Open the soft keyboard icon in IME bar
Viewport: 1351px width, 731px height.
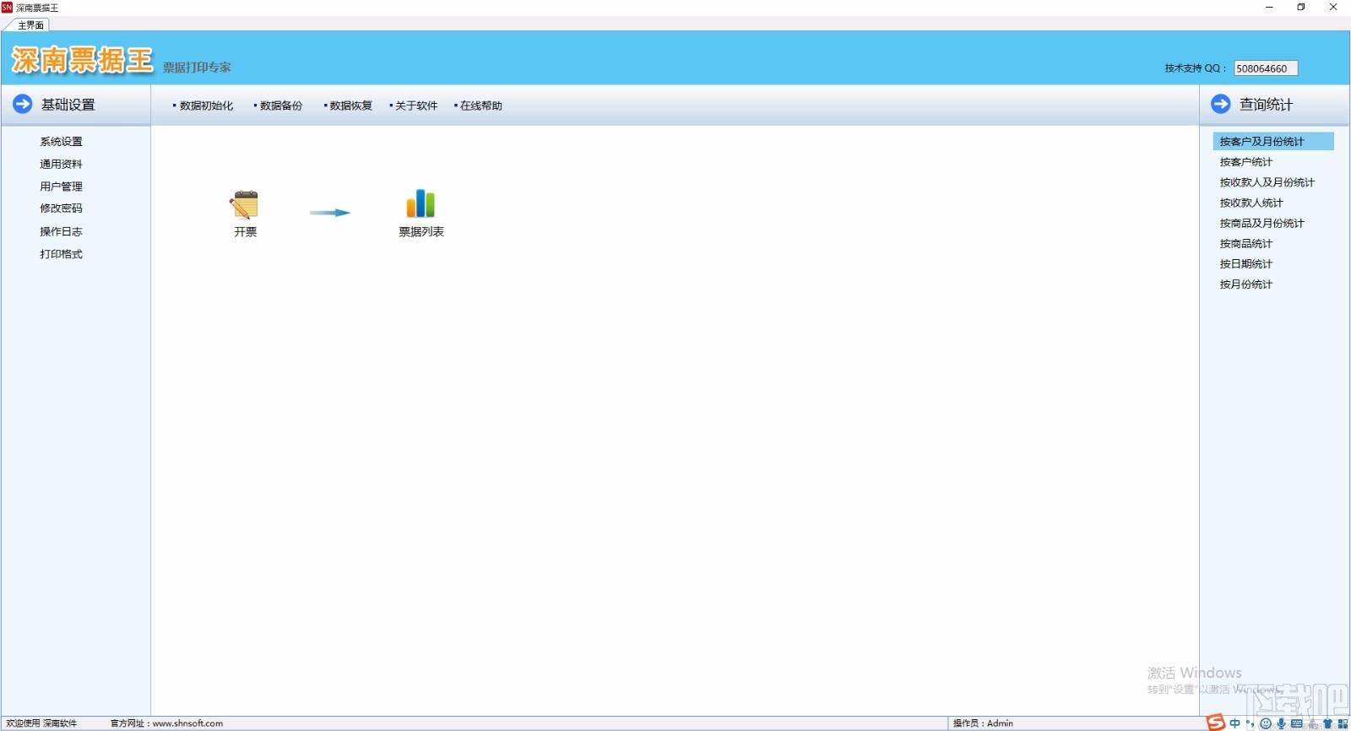click(x=1296, y=723)
